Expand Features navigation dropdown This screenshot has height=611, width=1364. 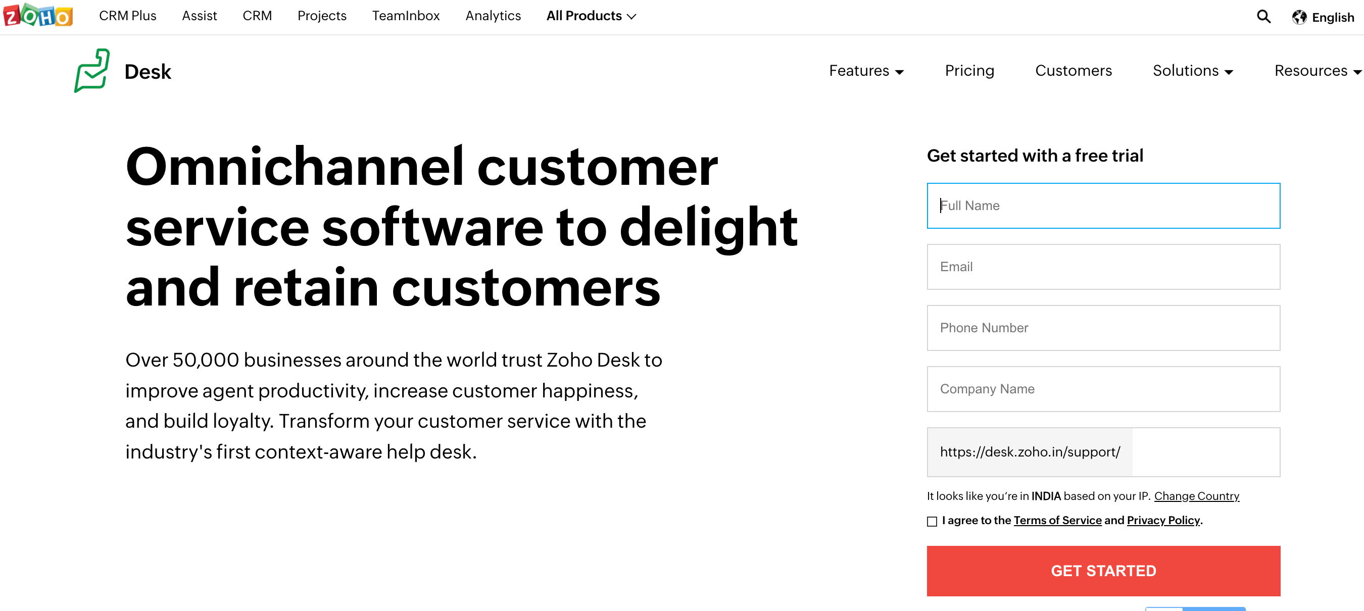[866, 71]
